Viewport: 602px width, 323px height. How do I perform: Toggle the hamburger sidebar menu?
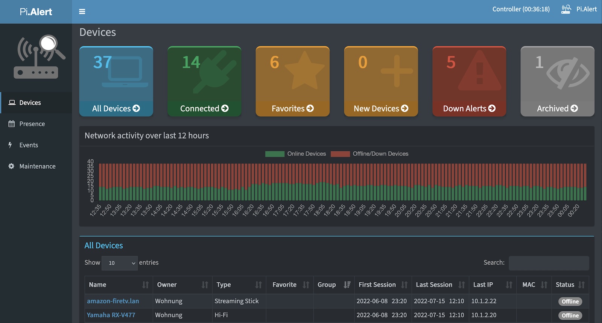[82, 12]
